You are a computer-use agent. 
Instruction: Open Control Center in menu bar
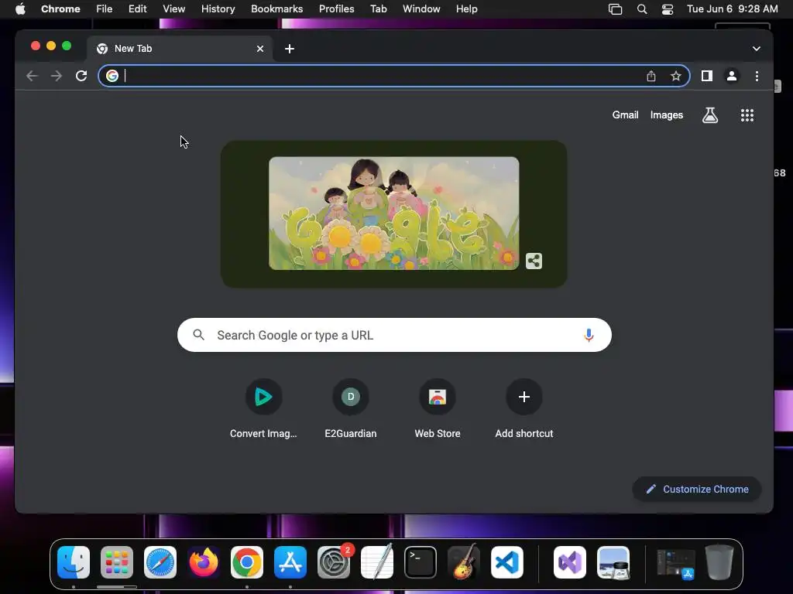click(x=668, y=9)
